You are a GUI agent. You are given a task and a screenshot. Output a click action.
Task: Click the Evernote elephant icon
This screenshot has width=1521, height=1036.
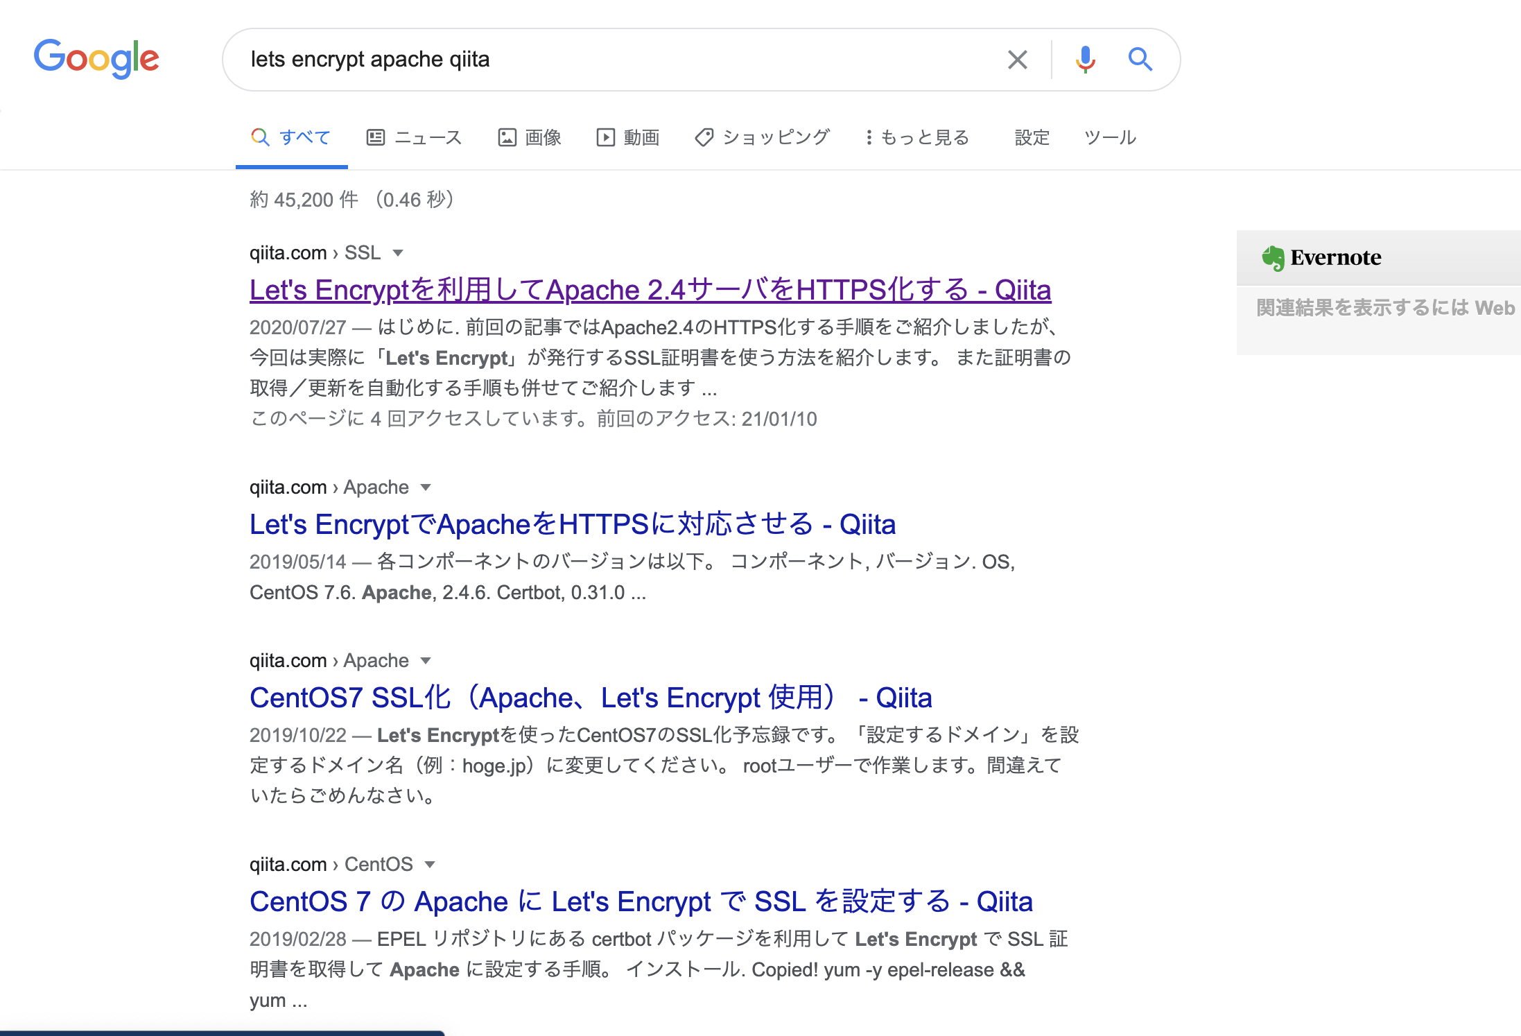click(1274, 257)
